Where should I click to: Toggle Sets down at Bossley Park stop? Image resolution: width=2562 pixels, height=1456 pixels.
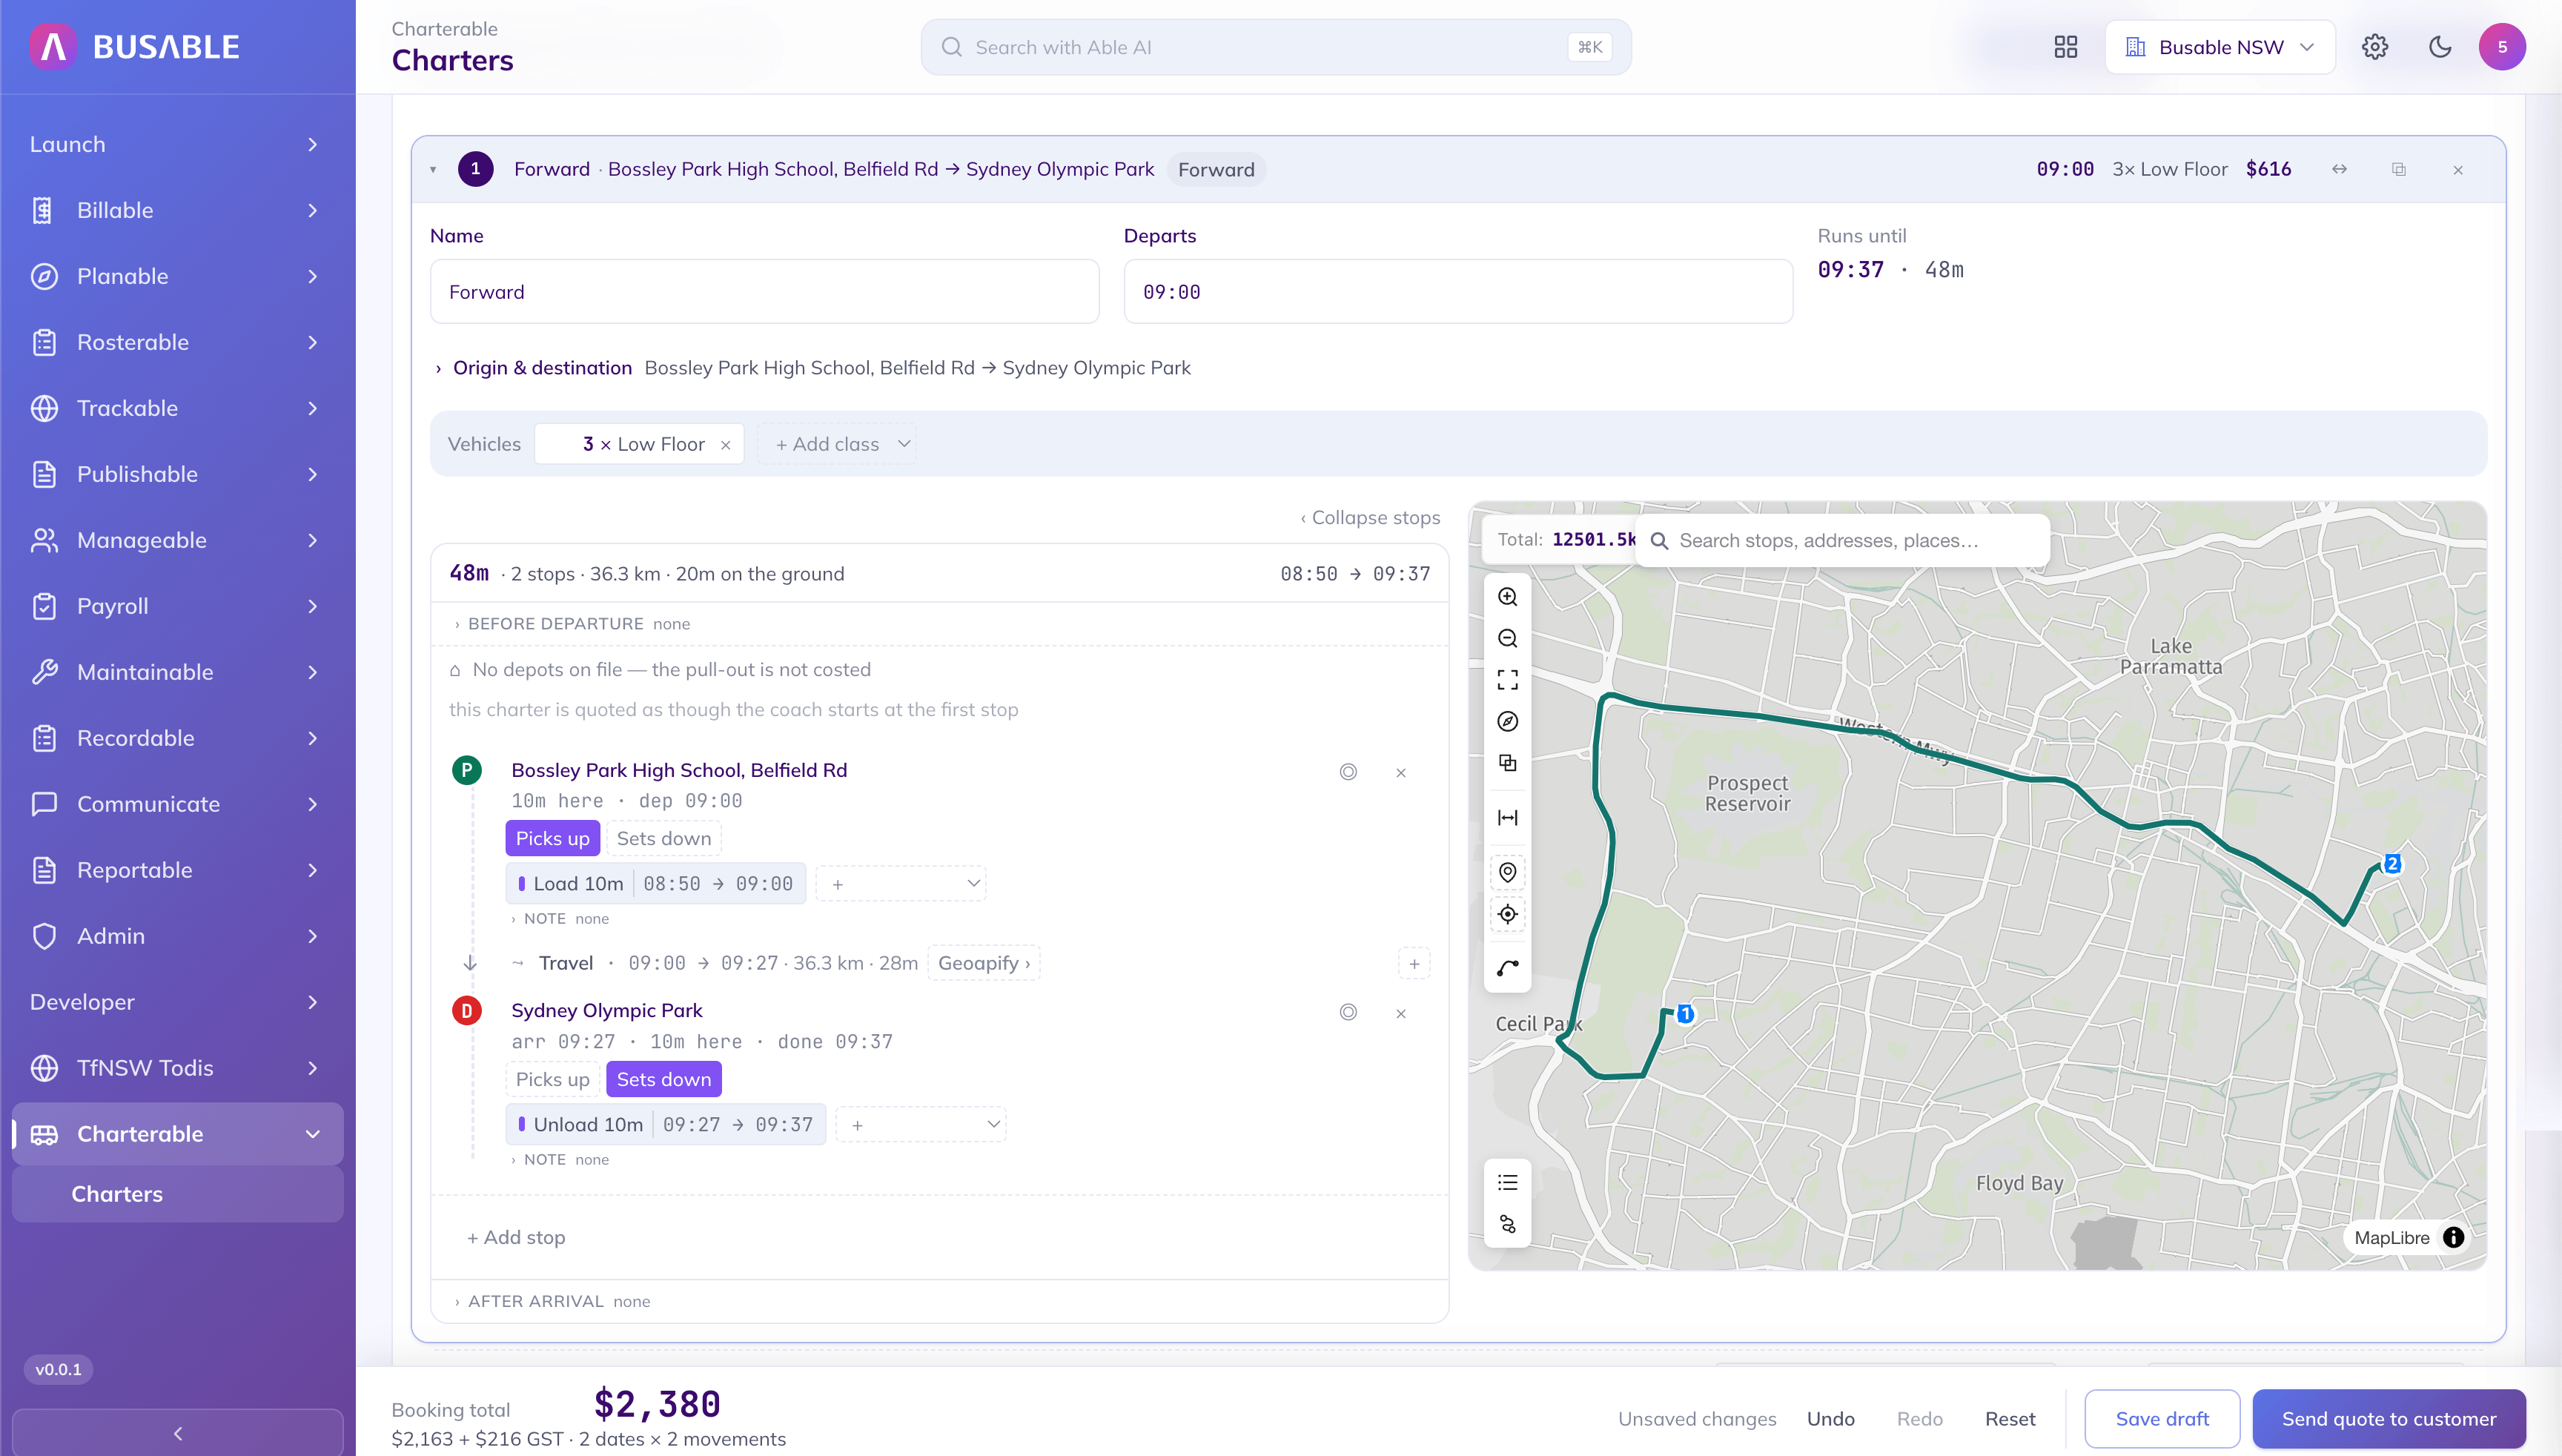tap(664, 838)
